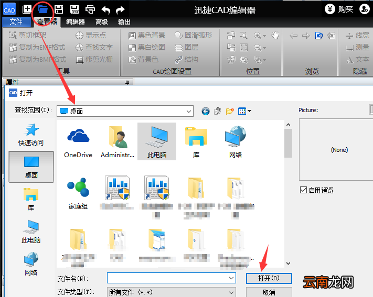373x297 pixels.
Task: Switch to the 编辑器 tab
Action: point(76,22)
